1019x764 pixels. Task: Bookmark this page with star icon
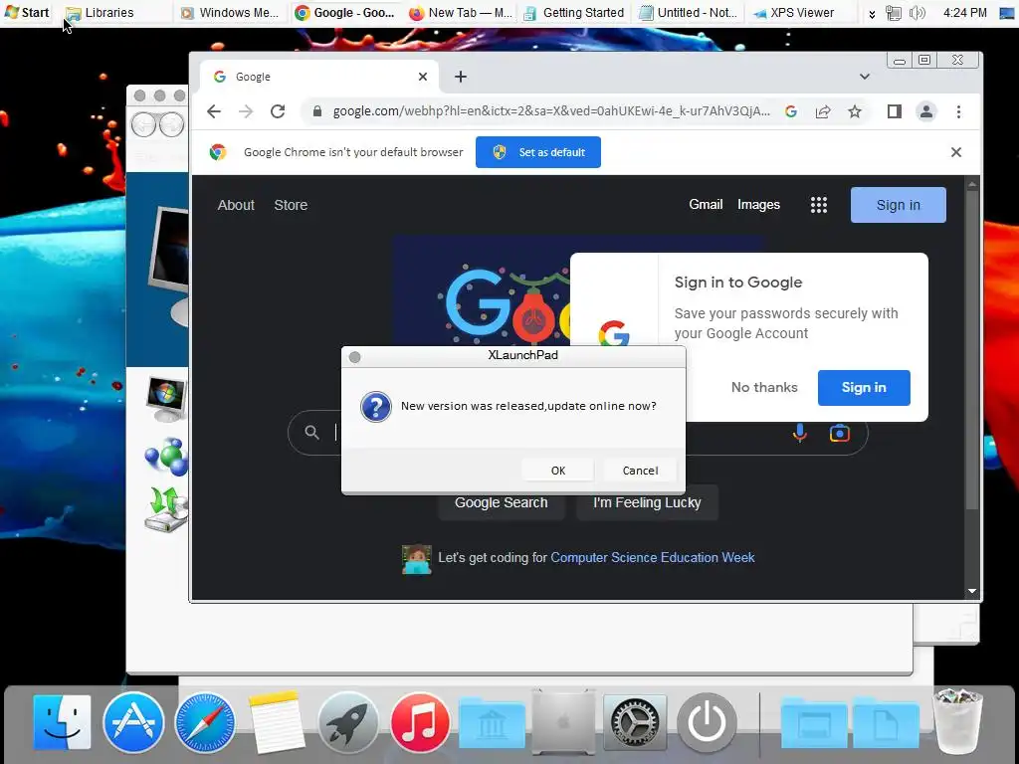(855, 111)
